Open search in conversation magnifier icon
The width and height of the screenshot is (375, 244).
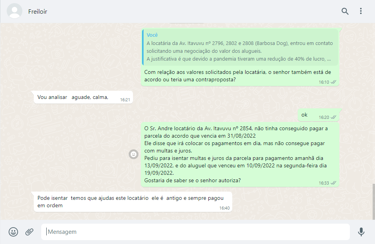coord(345,11)
